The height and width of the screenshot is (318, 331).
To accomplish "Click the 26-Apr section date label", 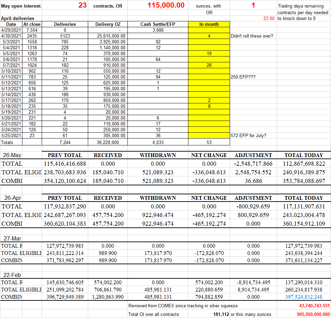I will coord(12,198).
